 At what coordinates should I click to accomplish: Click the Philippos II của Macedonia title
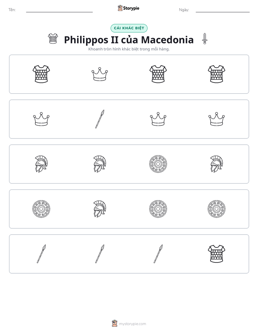[129, 40]
